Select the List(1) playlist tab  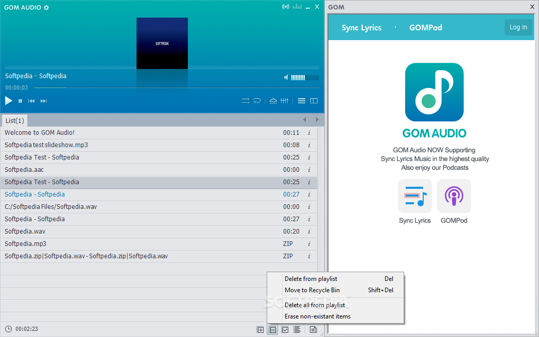(15, 120)
